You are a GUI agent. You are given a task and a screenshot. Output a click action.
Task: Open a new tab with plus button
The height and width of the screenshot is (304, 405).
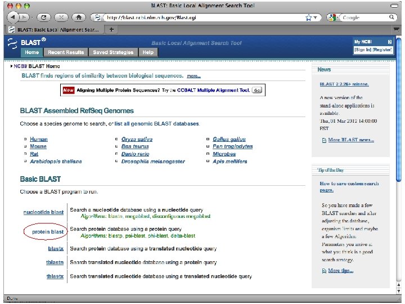[x=111, y=29]
